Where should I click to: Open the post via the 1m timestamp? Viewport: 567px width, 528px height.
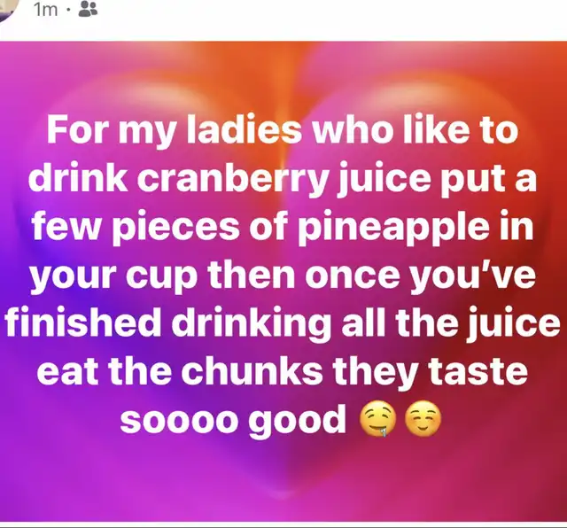[x=46, y=10]
